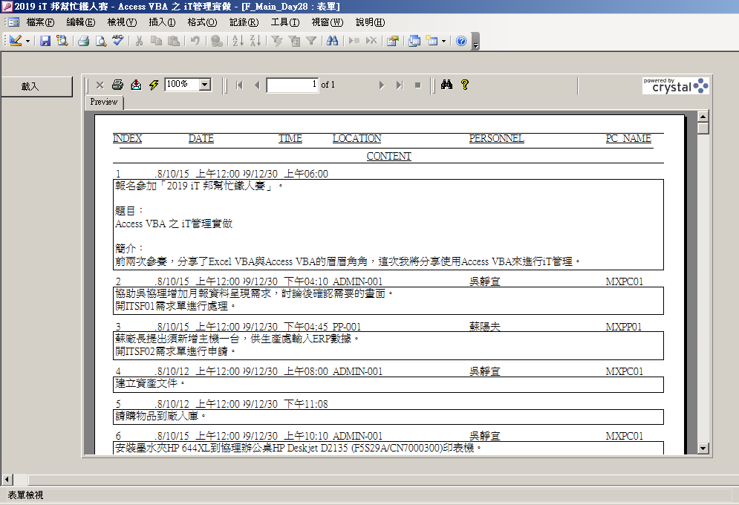This screenshot has width=739, height=505.
Task: Click the 載入 button
Action: 36,87
